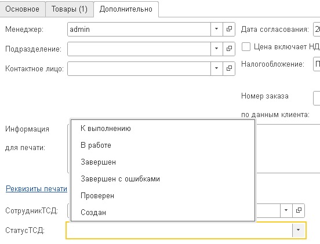Pick the Создан status option
This screenshot has height=244, width=320.
coord(163,212)
